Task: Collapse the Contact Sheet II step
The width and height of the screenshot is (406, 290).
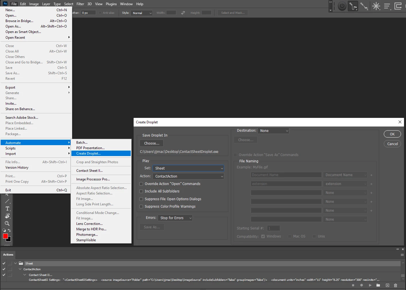Action: click(25, 275)
